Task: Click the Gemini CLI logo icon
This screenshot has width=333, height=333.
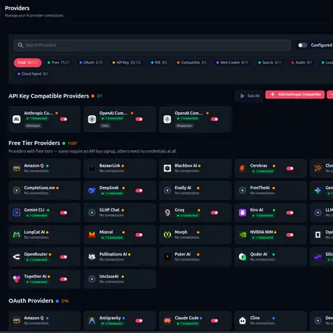Action: pyautogui.click(x=17, y=213)
